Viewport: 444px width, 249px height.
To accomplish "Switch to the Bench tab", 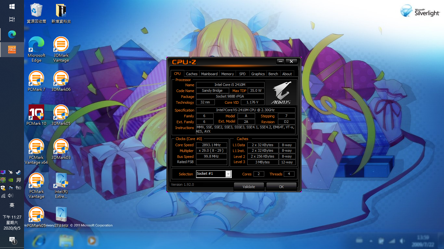I will point(273,74).
